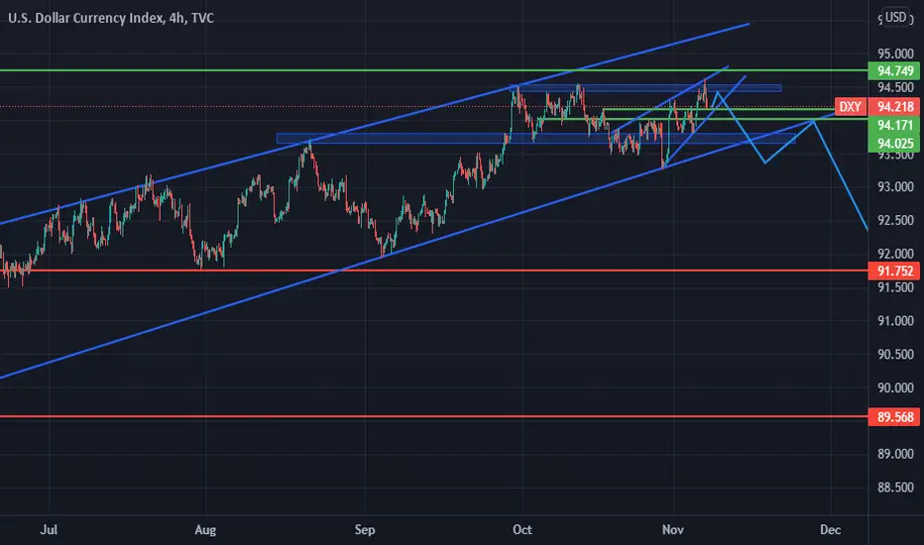Viewport: 924px width, 545px height.
Task: Click the 88.500 price axis value
Action: [x=895, y=488]
